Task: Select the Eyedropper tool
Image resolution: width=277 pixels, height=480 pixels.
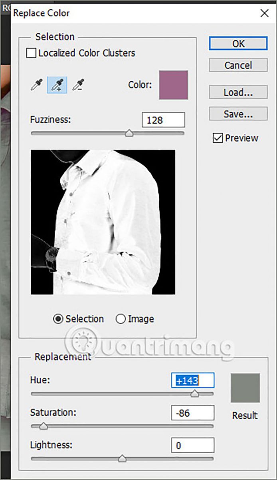Action: (x=36, y=85)
